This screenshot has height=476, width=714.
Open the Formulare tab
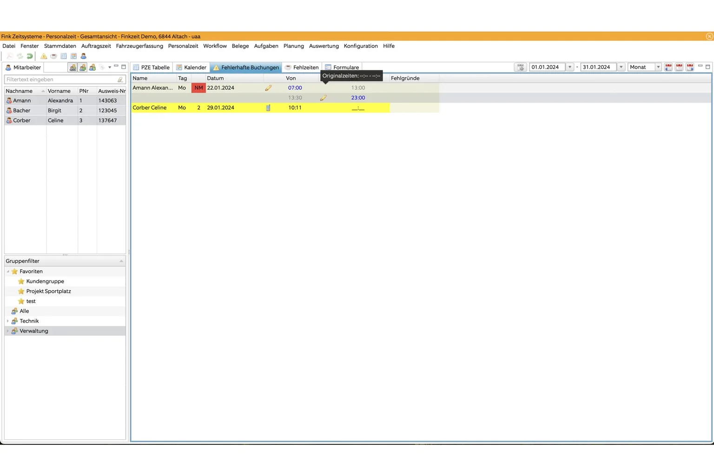point(342,67)
